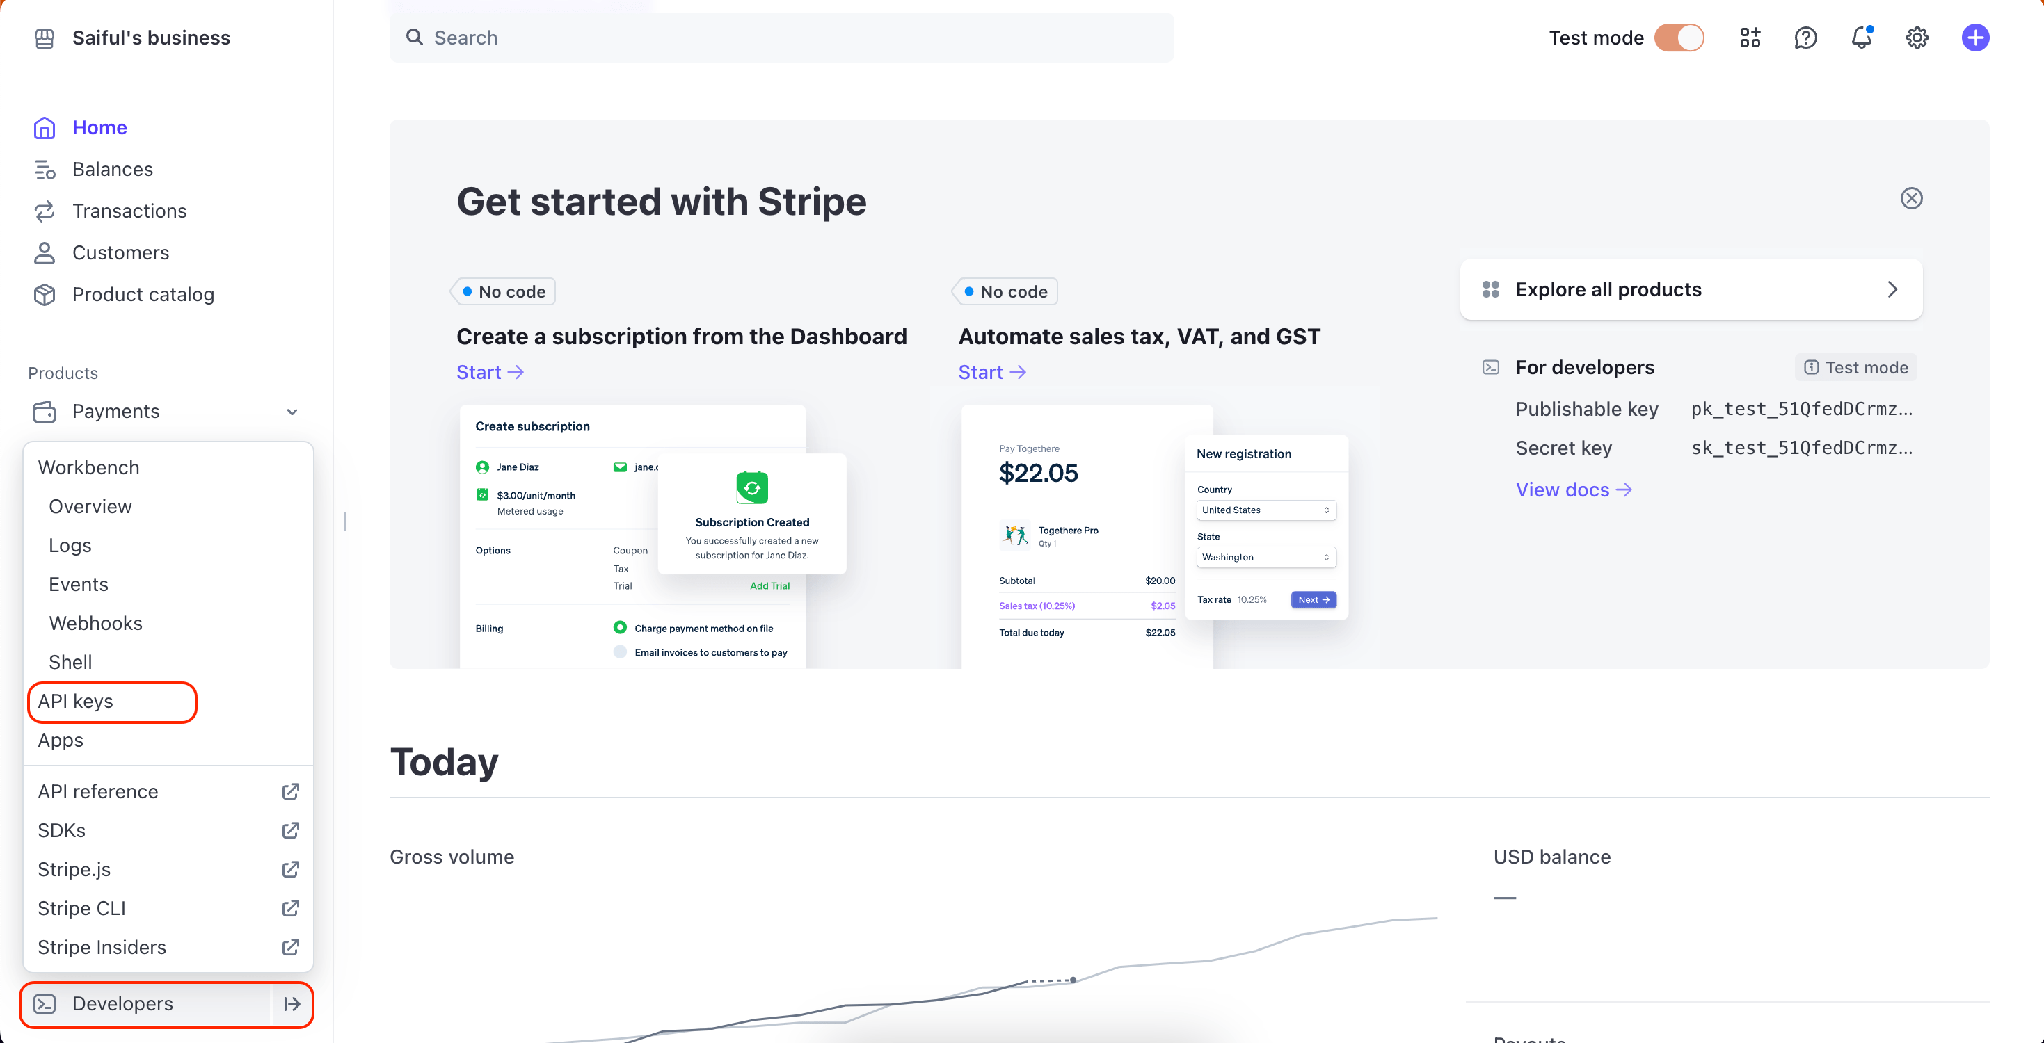Click the sidebar resize handle
The image size is (2044, 1043).
(x=344, y=521)
